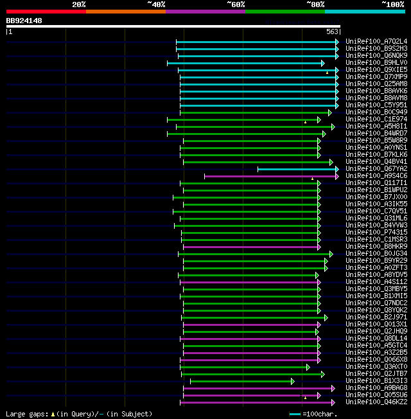This screenshot has width=411, height=419.
Task: Click the BB924148 query name
Action: coord(24,21)
